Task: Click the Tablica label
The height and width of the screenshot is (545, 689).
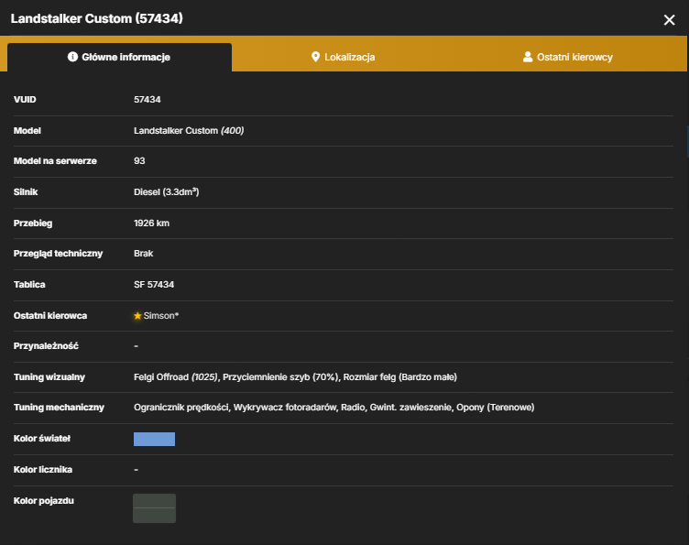Action: (29, 285)
